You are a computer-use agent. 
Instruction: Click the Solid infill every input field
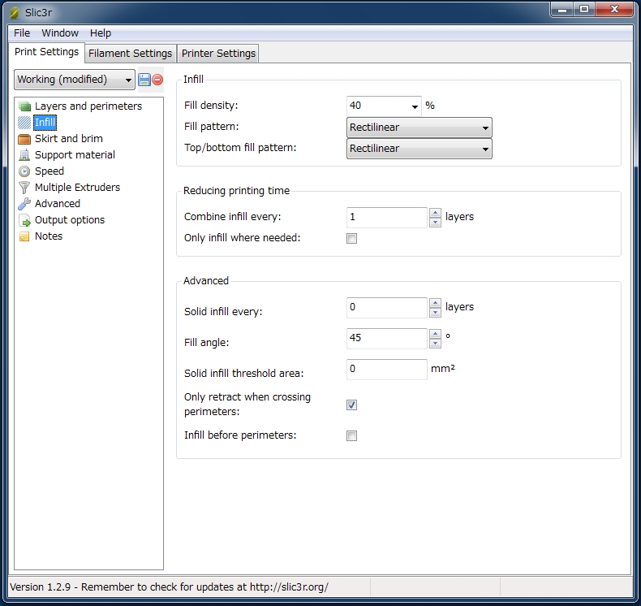click(x=387, y=308)
